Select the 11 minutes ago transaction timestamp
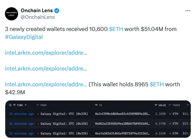The width and height of the screenshot is (196, 139). point(21,114)
